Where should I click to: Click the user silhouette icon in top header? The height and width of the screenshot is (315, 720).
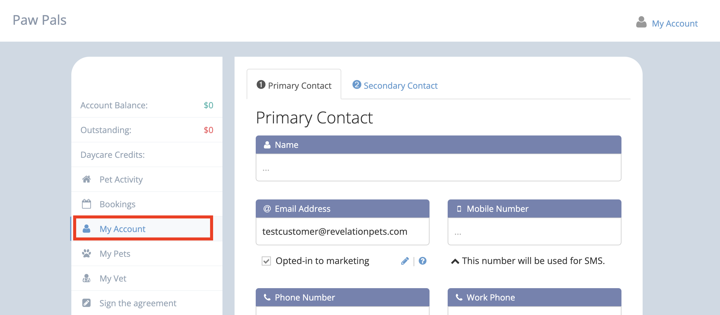click(641, 22)
